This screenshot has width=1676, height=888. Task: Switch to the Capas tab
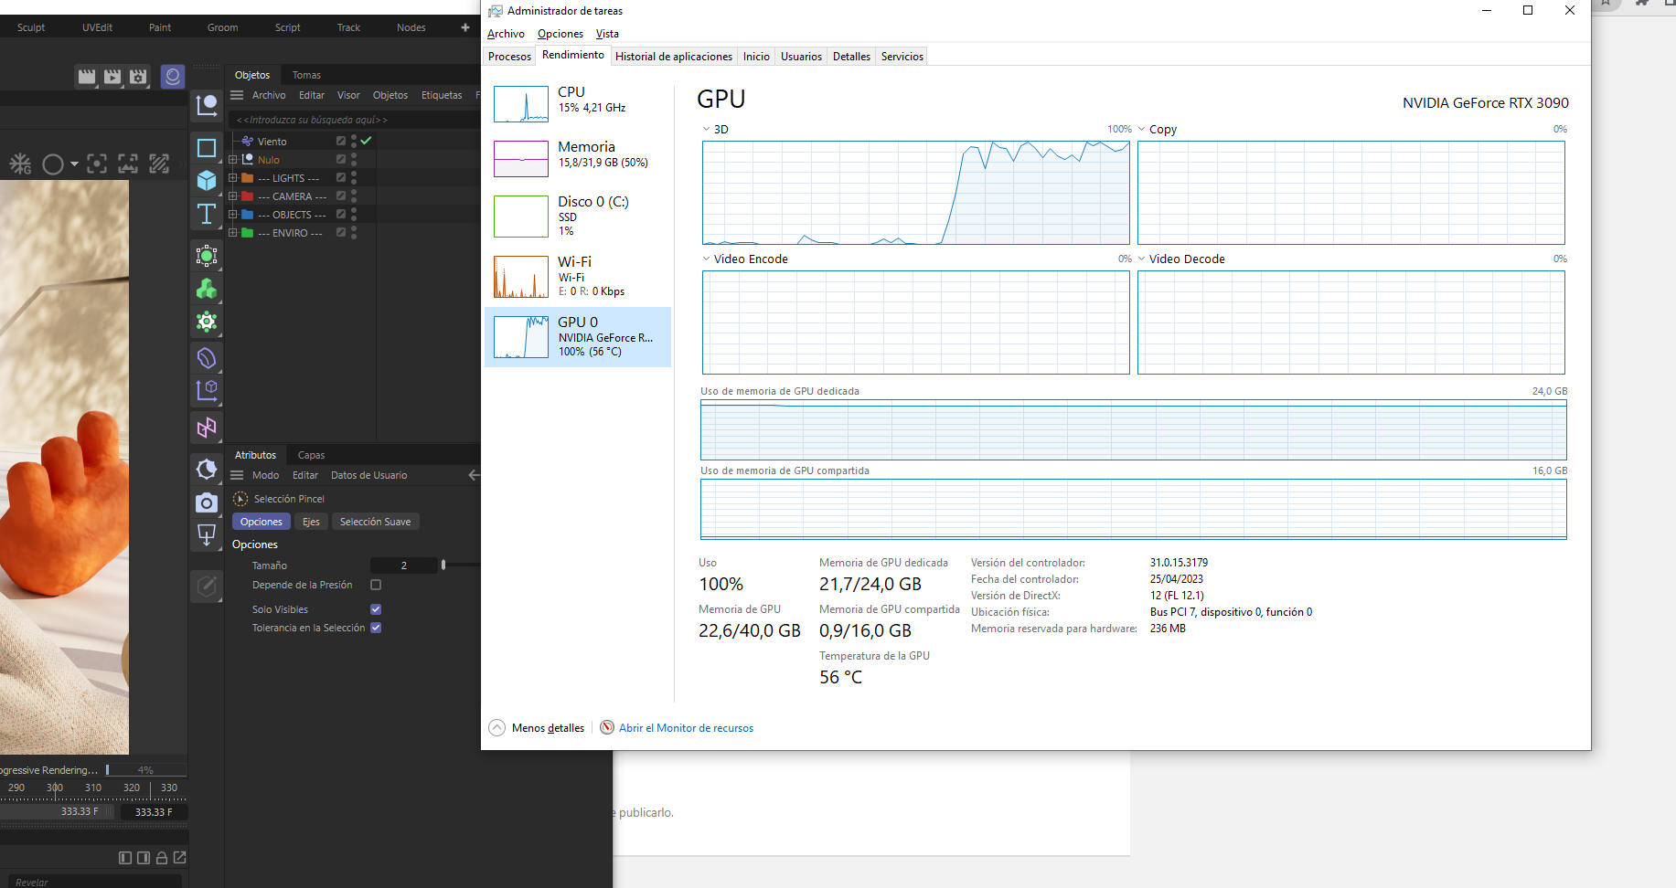click(311, 455)
